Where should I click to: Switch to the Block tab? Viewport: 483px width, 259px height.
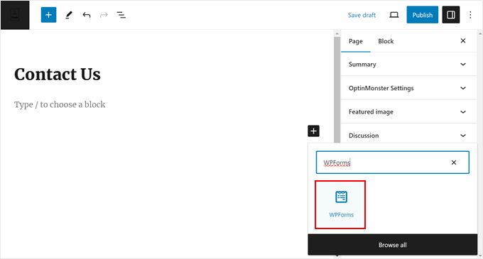[386, 41]
